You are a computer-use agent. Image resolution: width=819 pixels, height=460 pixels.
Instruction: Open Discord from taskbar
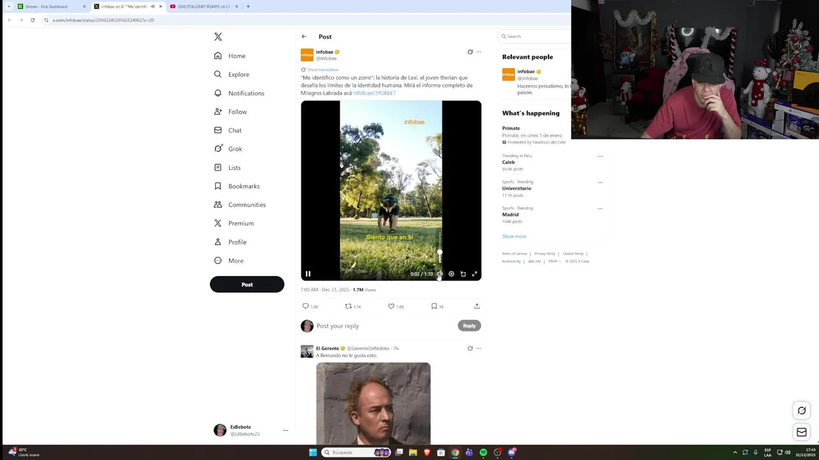click(511, 452)
